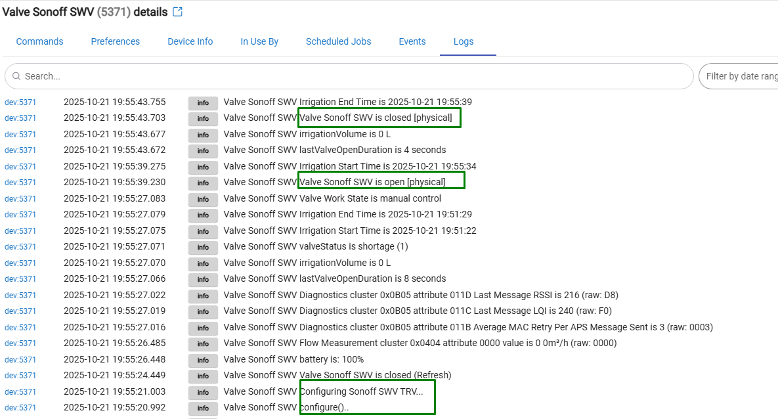Switch to the Commands tab
This screenshot has height=419, width=778.
point(39,41)
